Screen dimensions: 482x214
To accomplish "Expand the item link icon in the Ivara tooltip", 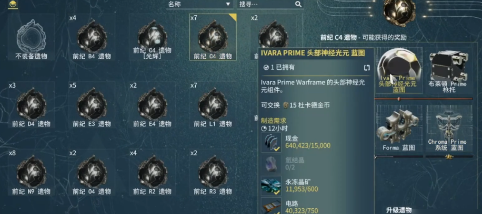I will click(x=367, y=68).
